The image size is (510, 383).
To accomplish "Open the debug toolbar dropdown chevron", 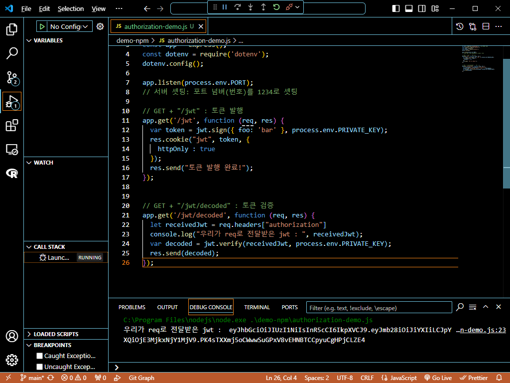I will coord(297,7).
